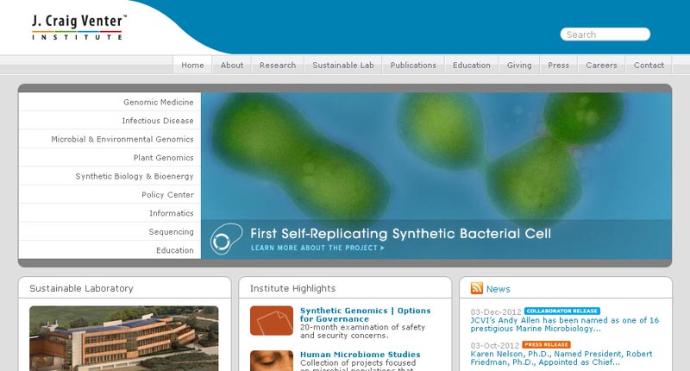Select Sustainable Lab in the navigation bar
Screen dimensions: 690x371
click(343, 65)
